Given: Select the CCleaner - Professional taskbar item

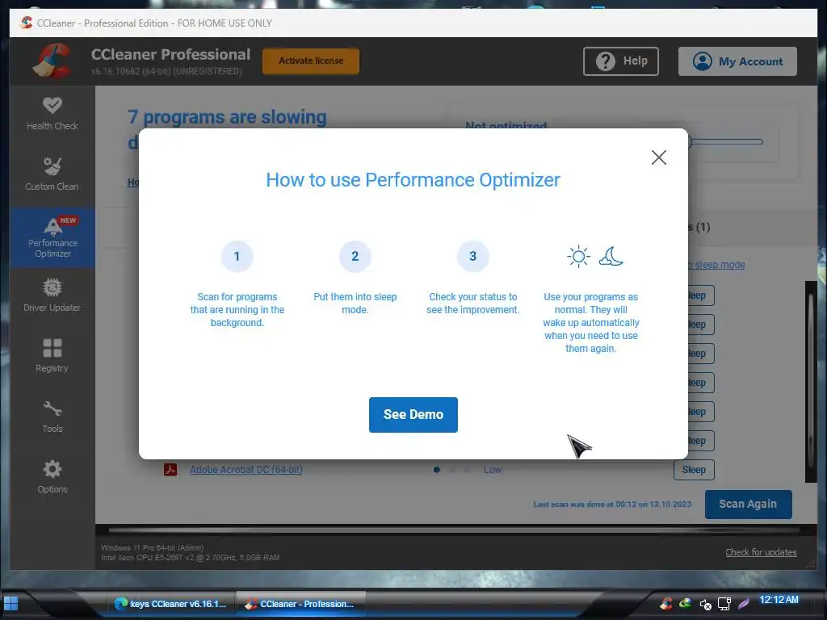Looking at the screenshot, I should coord(300,604).
